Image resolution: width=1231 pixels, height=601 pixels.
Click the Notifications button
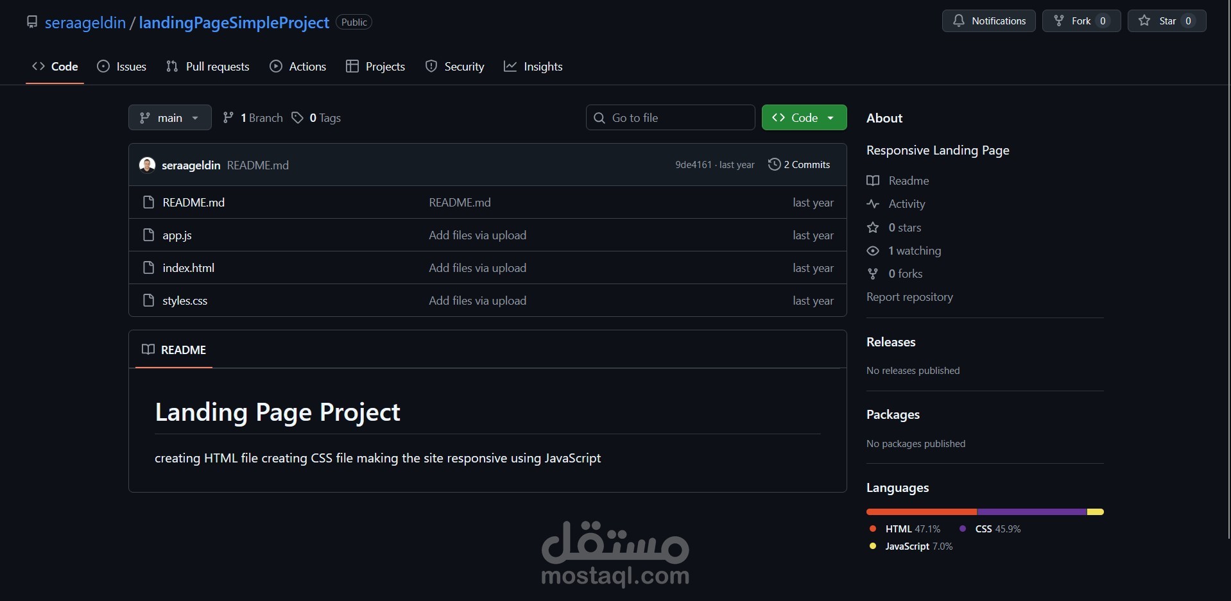tap(989, 21)
